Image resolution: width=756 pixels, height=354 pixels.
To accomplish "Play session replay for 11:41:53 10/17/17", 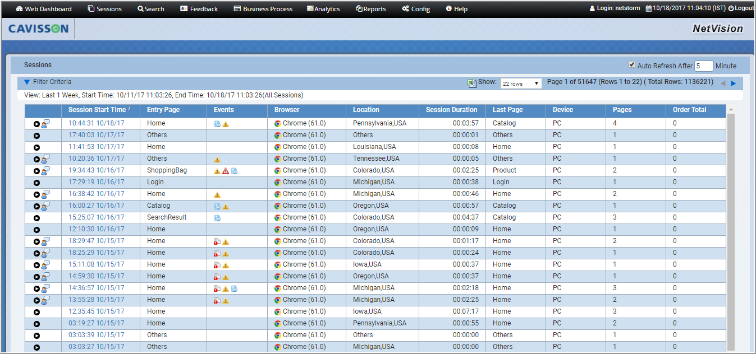I will (36, 147).
